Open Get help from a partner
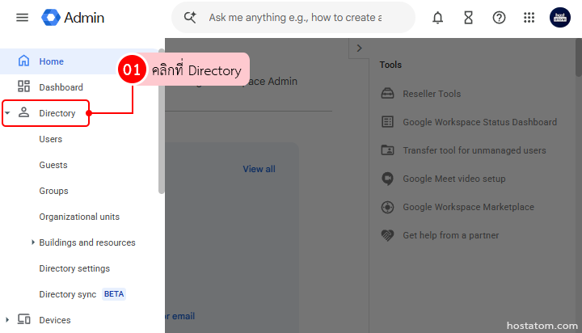Screen dimensions: 582x333 click(x=450, y=235)
